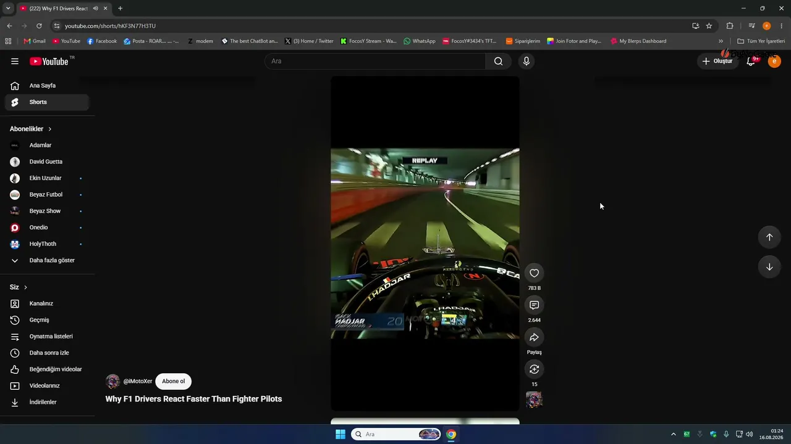
Task: Open the Chrome media control button
Action: click(751, 26)
